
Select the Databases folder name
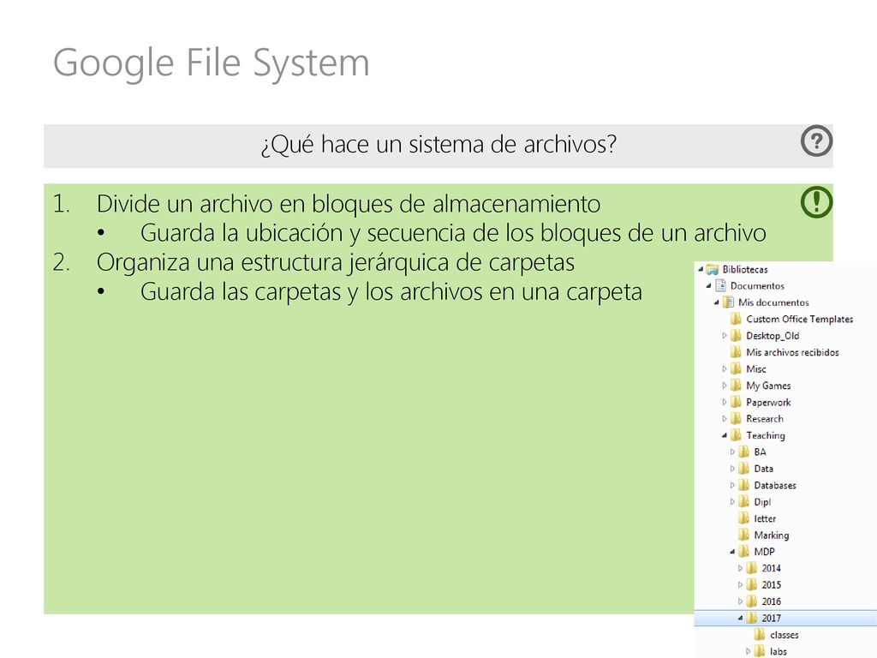(x=774, y=485)
